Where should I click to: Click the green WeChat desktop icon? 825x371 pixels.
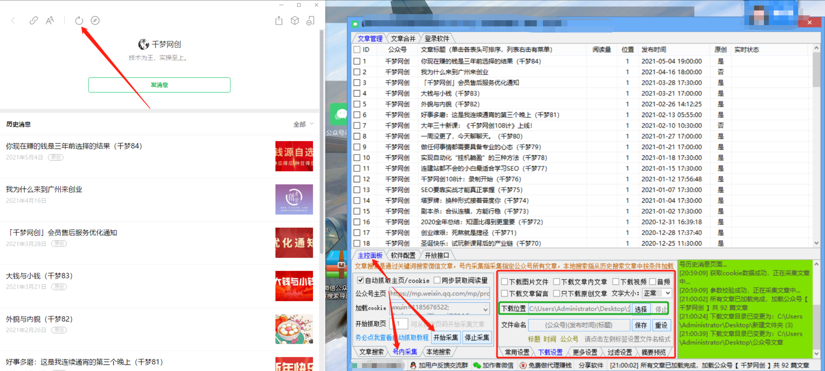click(339, 114)
